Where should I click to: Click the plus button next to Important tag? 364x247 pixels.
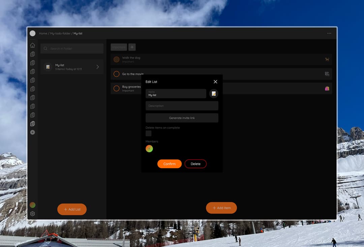(x=132, y=47)
